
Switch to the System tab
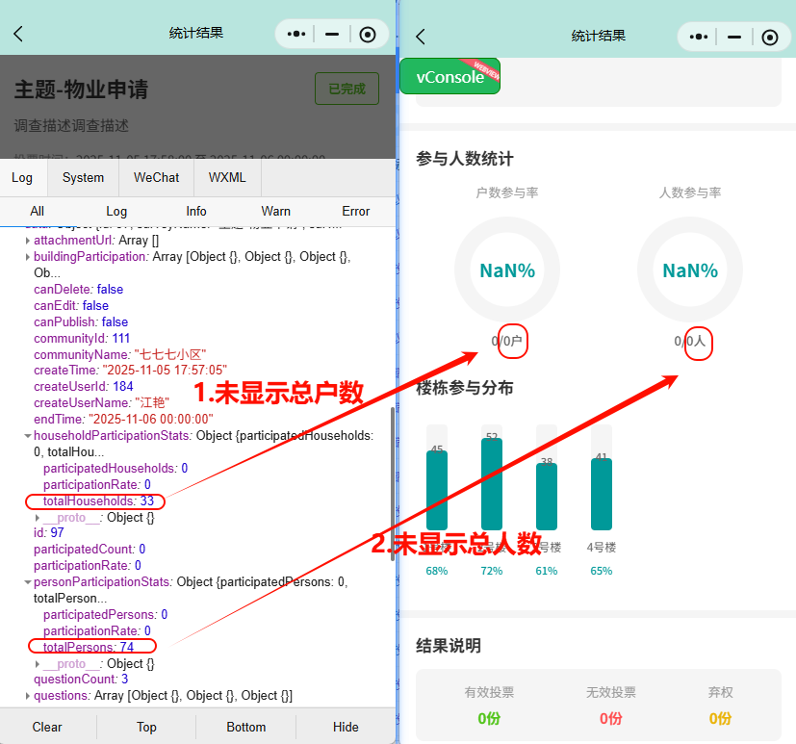pyautogui.click(x=82, y=177)
